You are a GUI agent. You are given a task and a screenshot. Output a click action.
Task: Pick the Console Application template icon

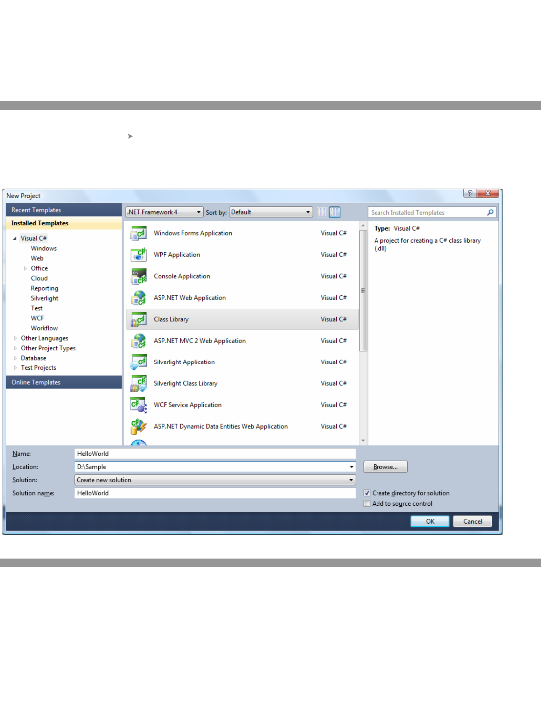point(138,276)
